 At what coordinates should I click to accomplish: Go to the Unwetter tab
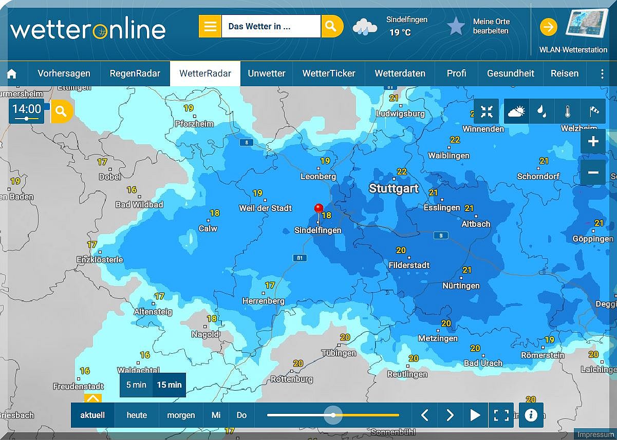point(266,74)
